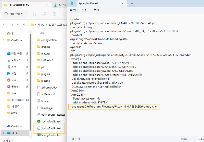Click the Paste clipboard icon in Explorer toolbar
The height and width of the screenshot is (142, 204).
pos(54,14)
